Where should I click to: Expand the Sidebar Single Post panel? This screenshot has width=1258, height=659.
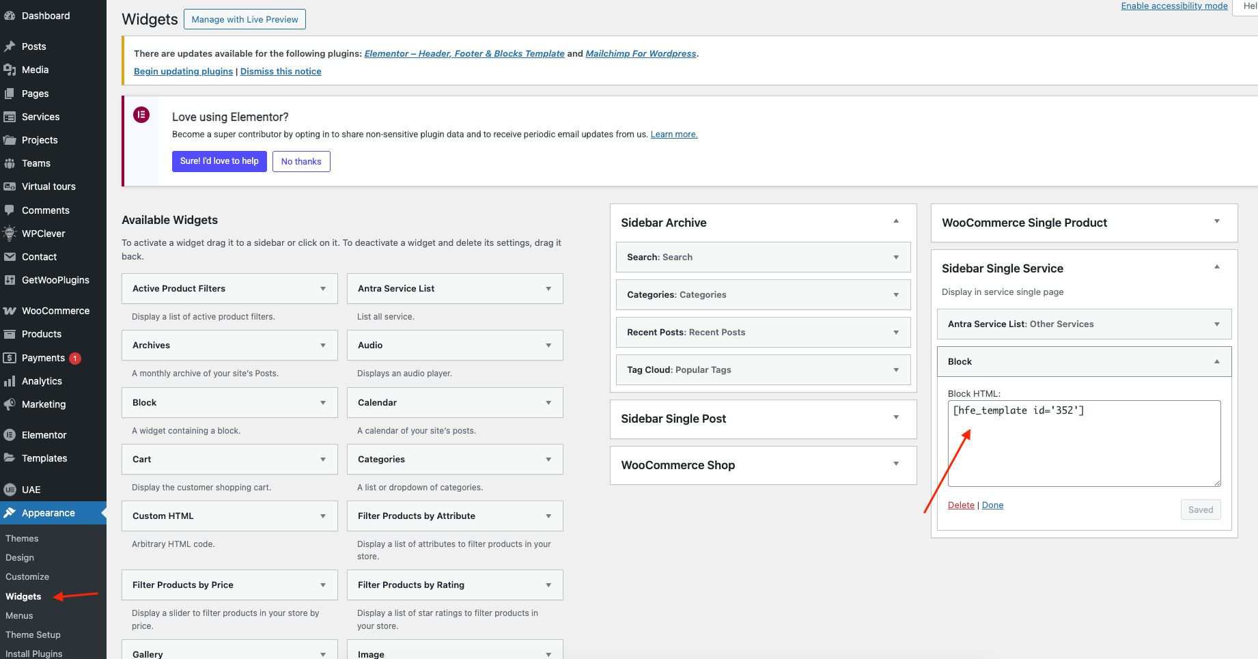point(896,418)
